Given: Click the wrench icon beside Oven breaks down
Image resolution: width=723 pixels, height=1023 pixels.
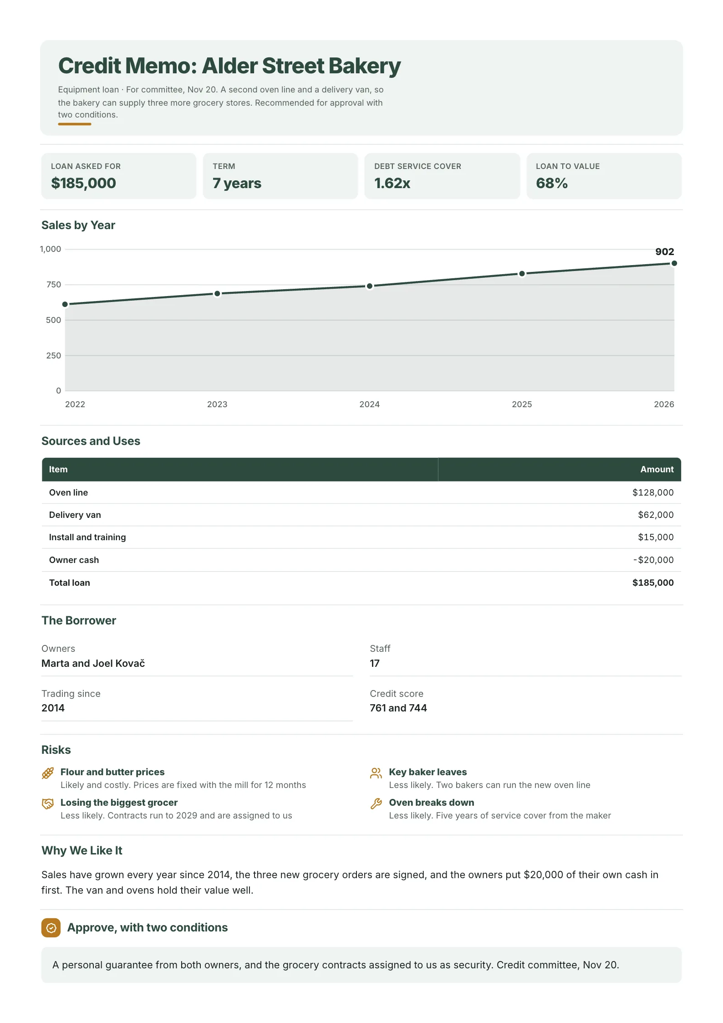Looking at the screenshot, I should 376,803.
